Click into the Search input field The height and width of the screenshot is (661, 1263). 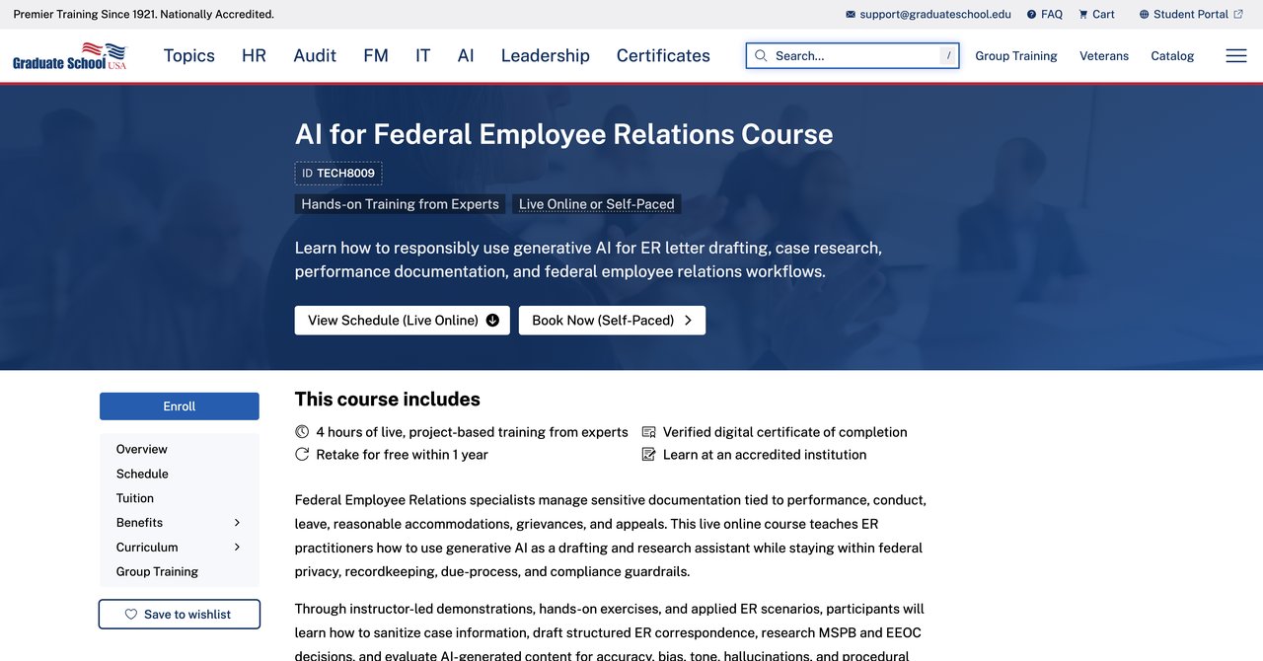coord(854,55)
